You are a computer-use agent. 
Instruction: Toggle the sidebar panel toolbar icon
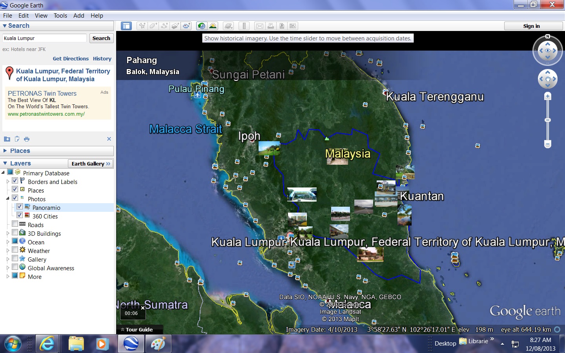[126, 26]
